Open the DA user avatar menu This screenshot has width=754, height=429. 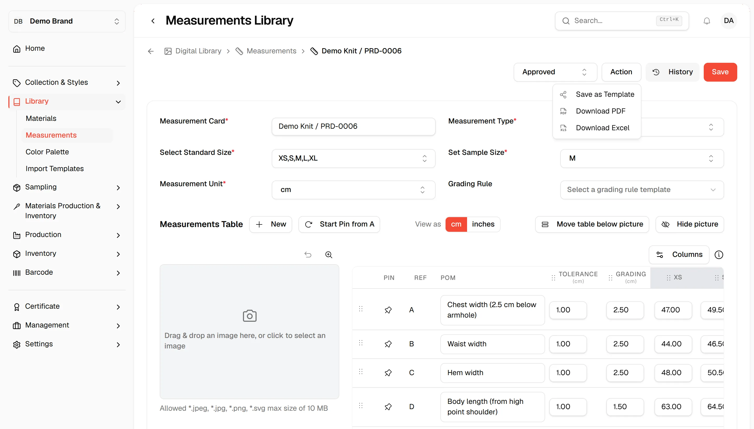[728, 21]
